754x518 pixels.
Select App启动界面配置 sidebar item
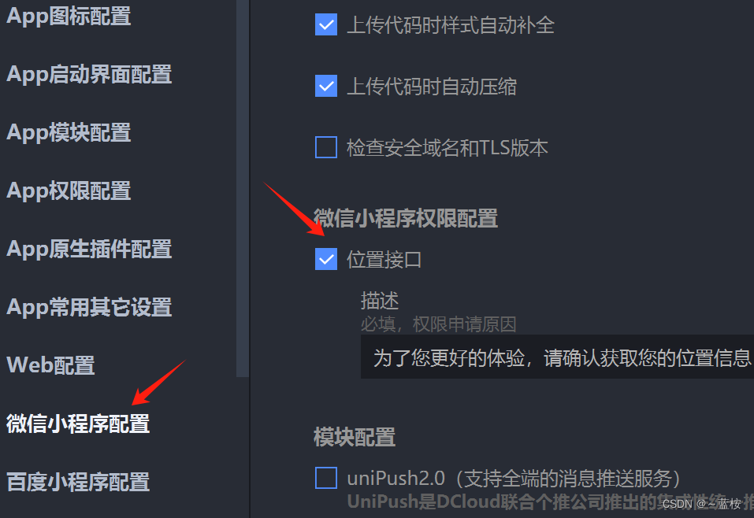[x=90, y=74]
